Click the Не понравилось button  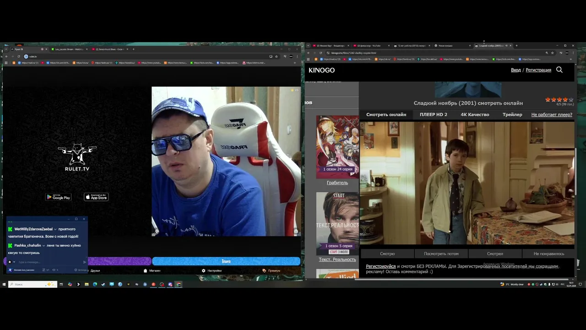548,253
